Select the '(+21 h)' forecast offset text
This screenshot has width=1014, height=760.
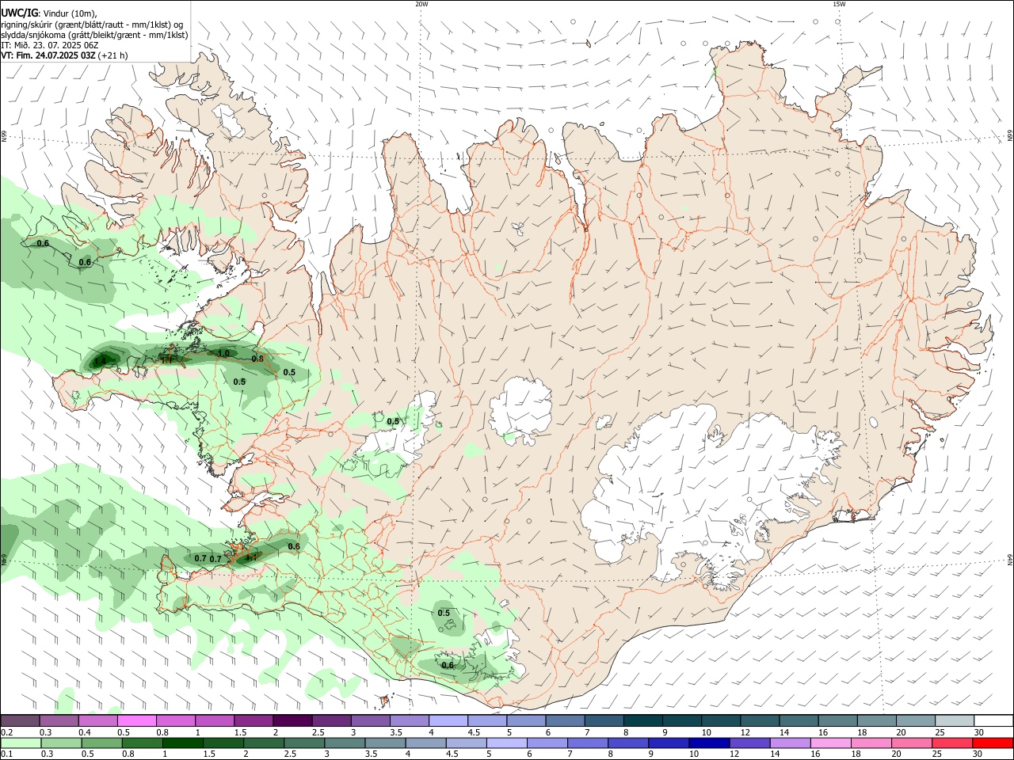click(113, 55)
